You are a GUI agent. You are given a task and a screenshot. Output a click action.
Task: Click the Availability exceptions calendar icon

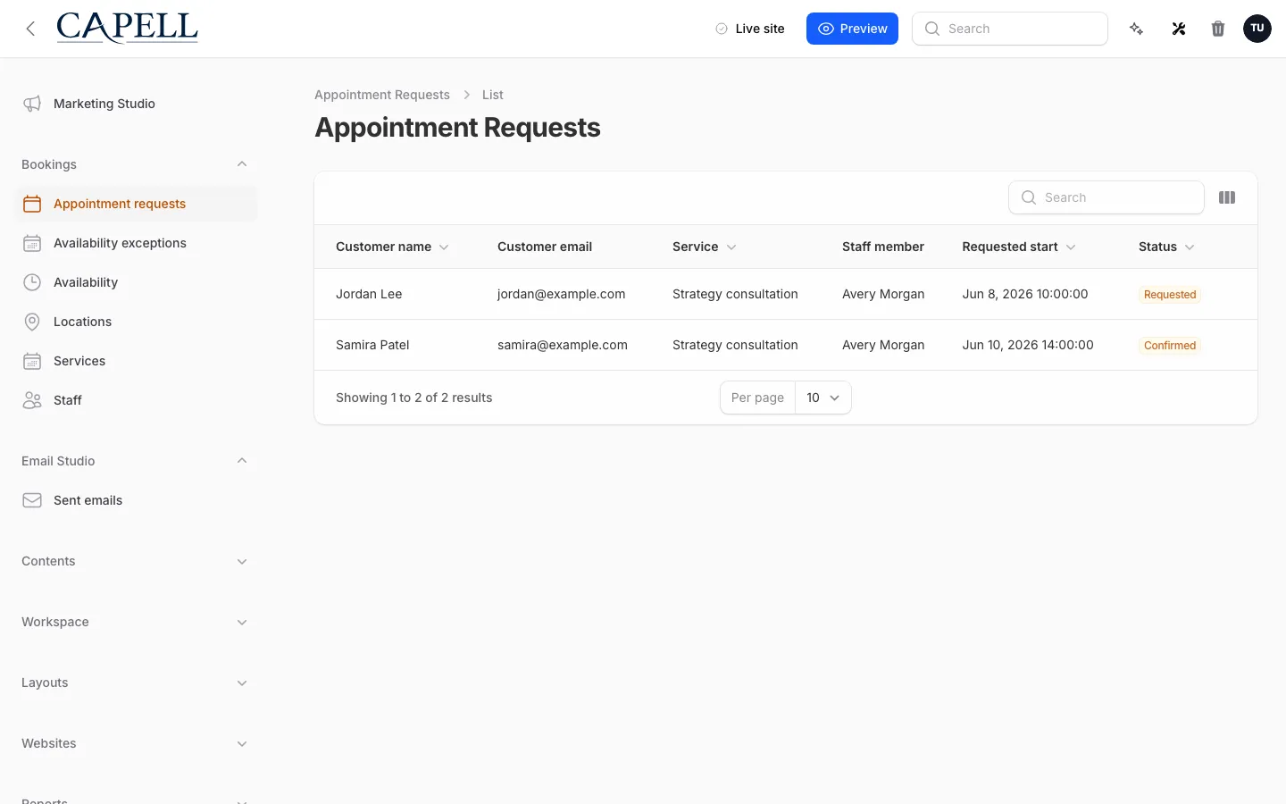32,243
